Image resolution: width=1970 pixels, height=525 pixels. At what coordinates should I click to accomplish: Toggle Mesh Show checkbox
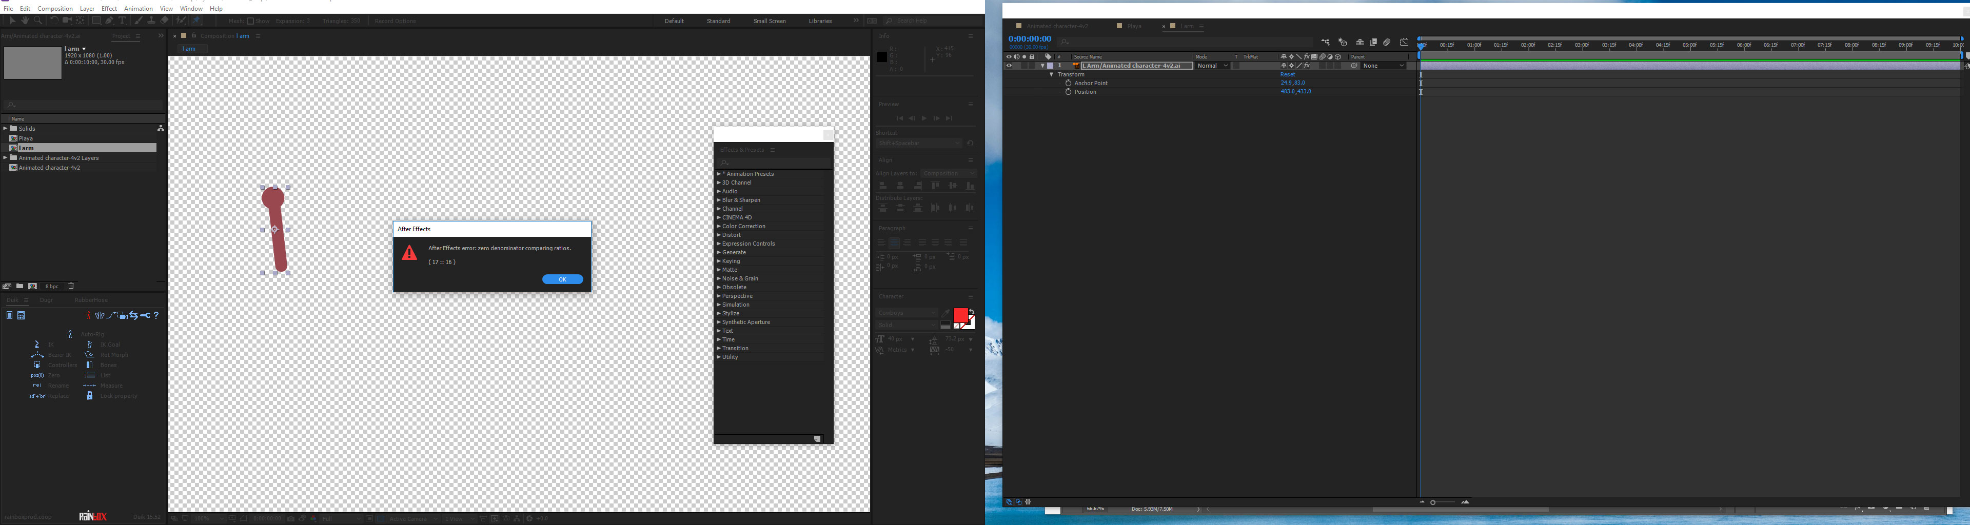(251, 22)
